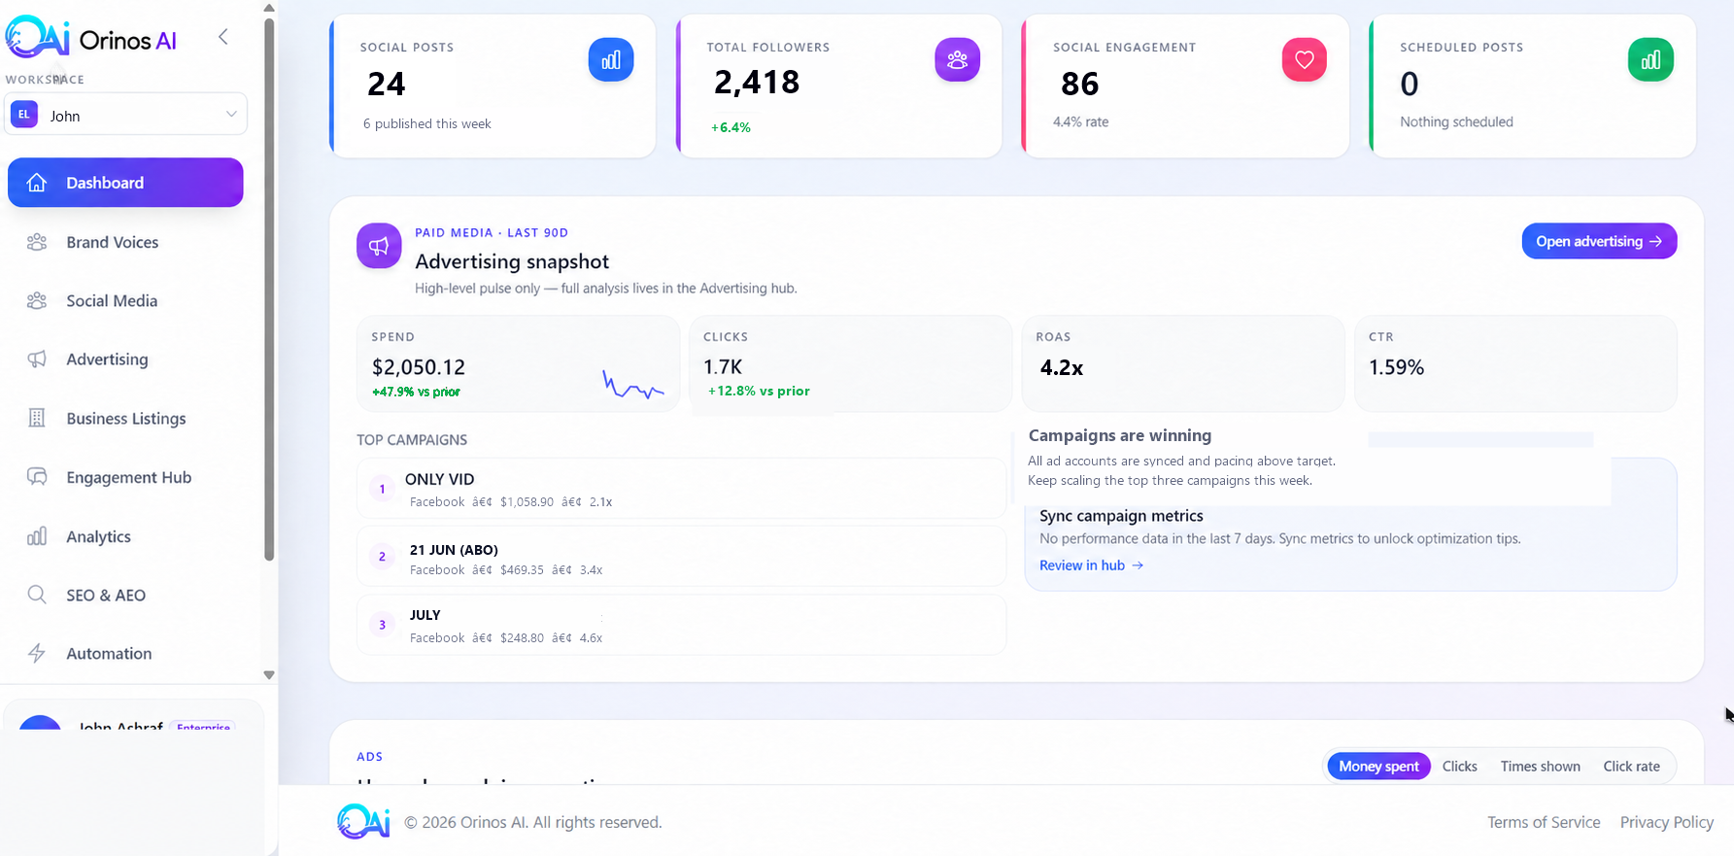Open the Terms of Service link
Screen dimensions: 1734x856
click(1544, 822)
